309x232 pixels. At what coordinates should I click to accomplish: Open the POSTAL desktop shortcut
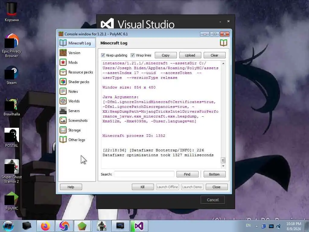pyautogui.click(x=12, y=138)
